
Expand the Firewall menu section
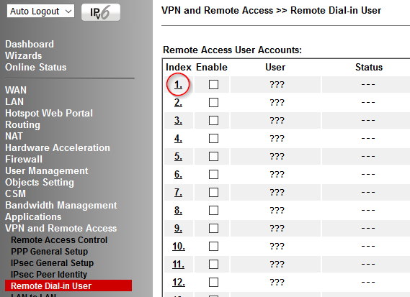pyautogui.click(x=24, y=159)
